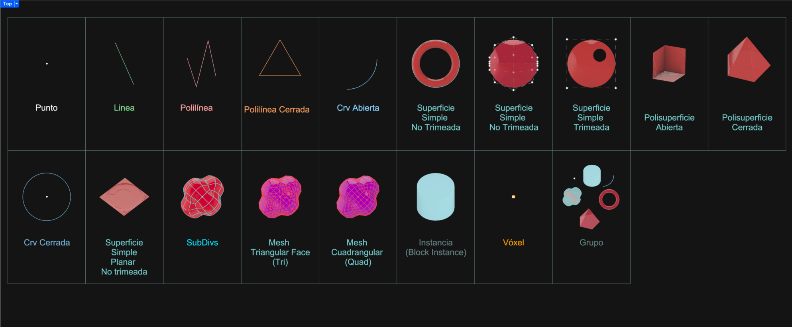Viewport: 792px width, 327px height.
Task: Click the light blue block instance cylinder
Action: click(436, 197)
